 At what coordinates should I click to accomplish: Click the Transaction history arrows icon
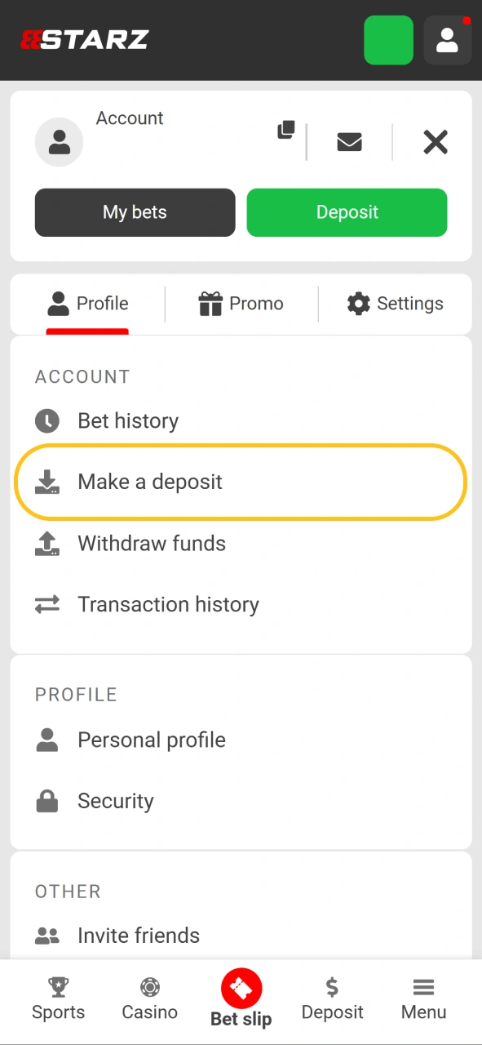tap(47, 604)
